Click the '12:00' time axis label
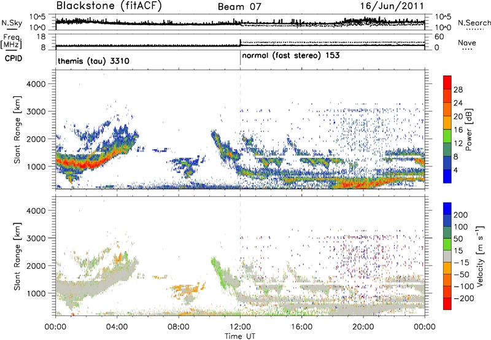The height and width of the screenshot is (340, 491). coord(240,327)
